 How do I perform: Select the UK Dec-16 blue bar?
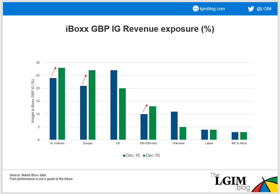114,105
